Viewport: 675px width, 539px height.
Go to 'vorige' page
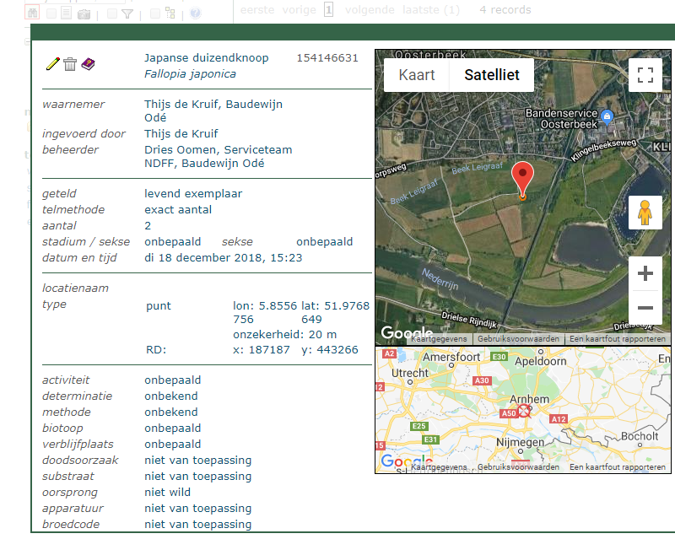coord(300,10)
